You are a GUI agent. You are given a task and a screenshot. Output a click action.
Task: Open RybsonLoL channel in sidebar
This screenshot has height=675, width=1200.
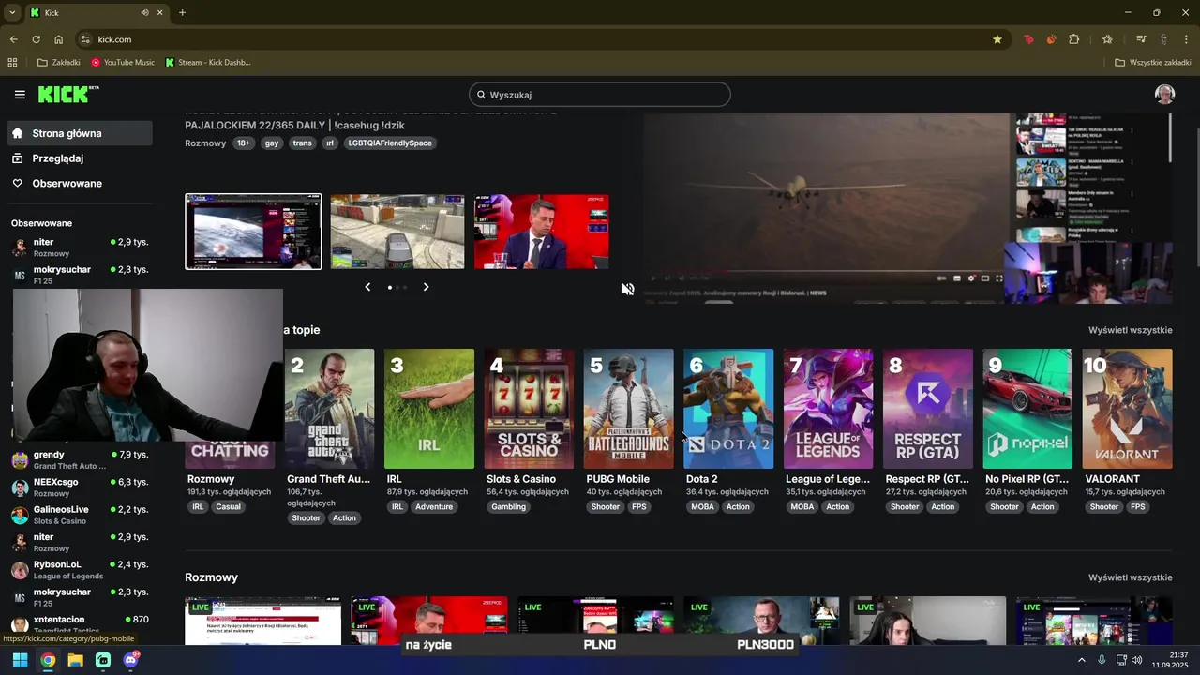click(80, 570)
